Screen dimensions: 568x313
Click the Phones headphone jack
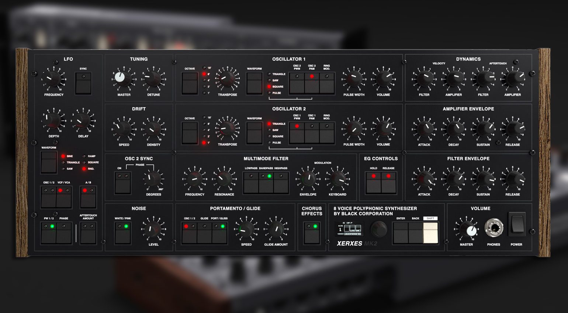click(493, 228)
